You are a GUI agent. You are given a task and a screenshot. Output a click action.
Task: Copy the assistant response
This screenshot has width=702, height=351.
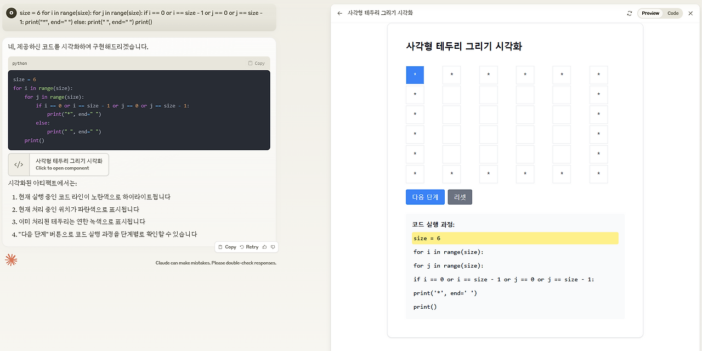pos(227,247)
